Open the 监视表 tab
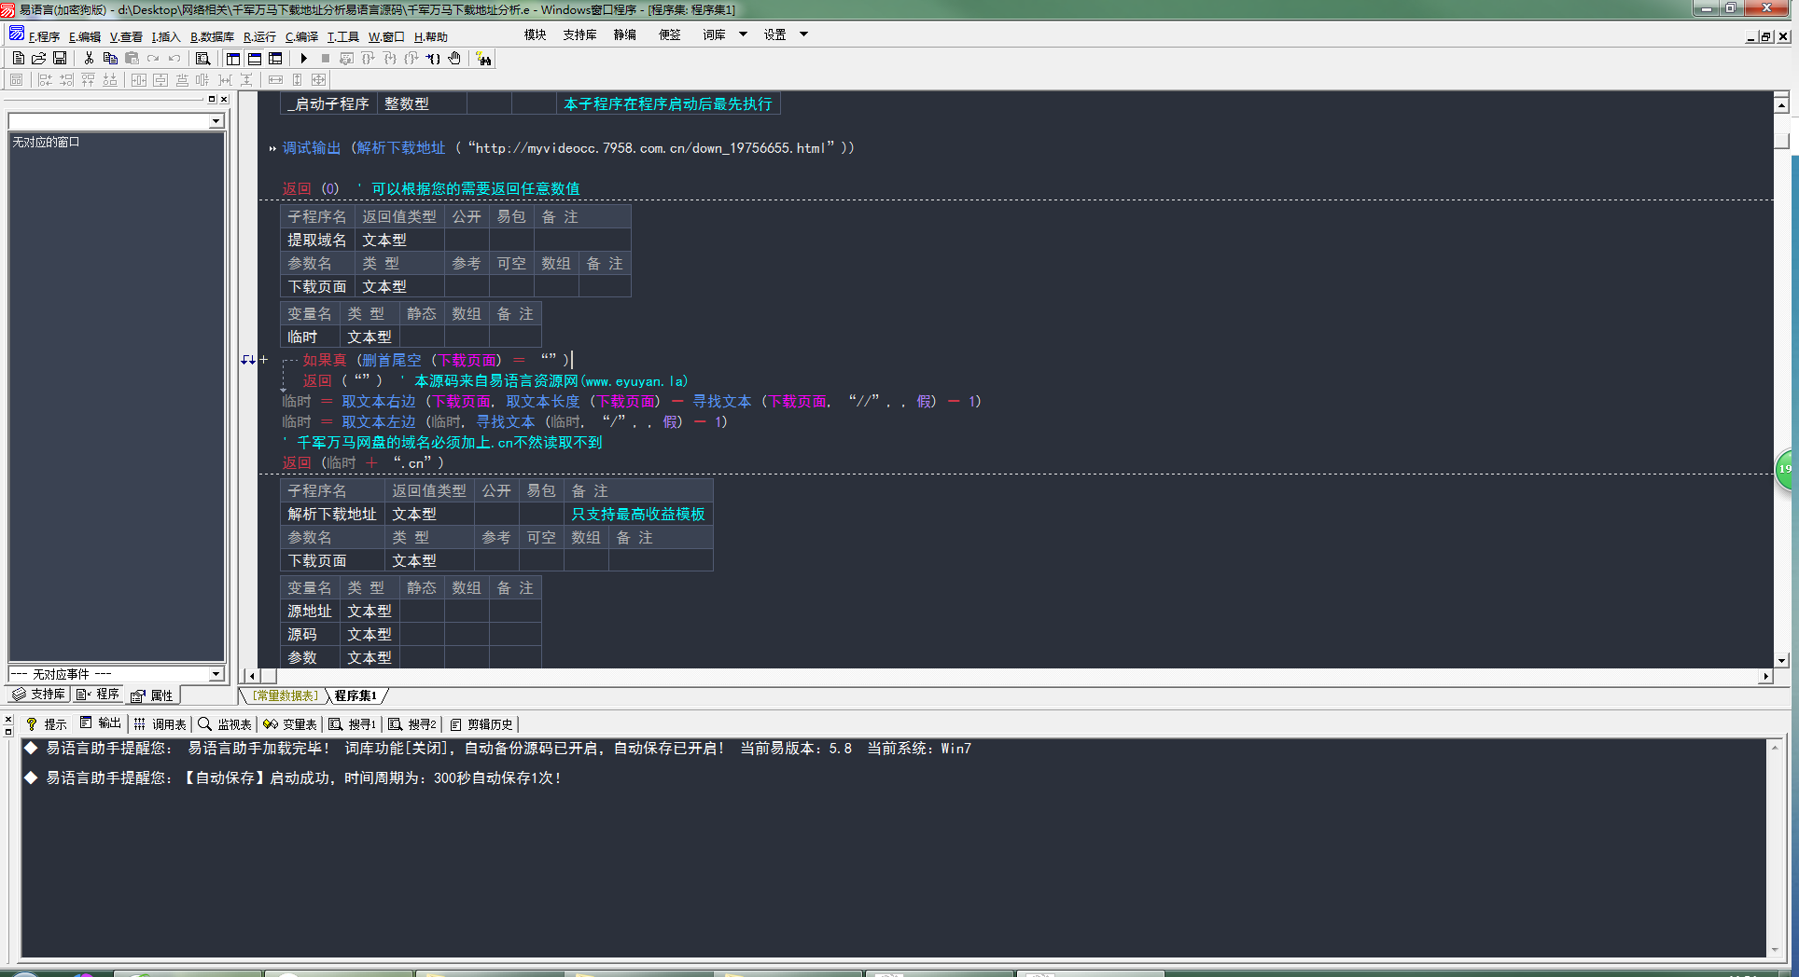 click(x=225, y=724)
